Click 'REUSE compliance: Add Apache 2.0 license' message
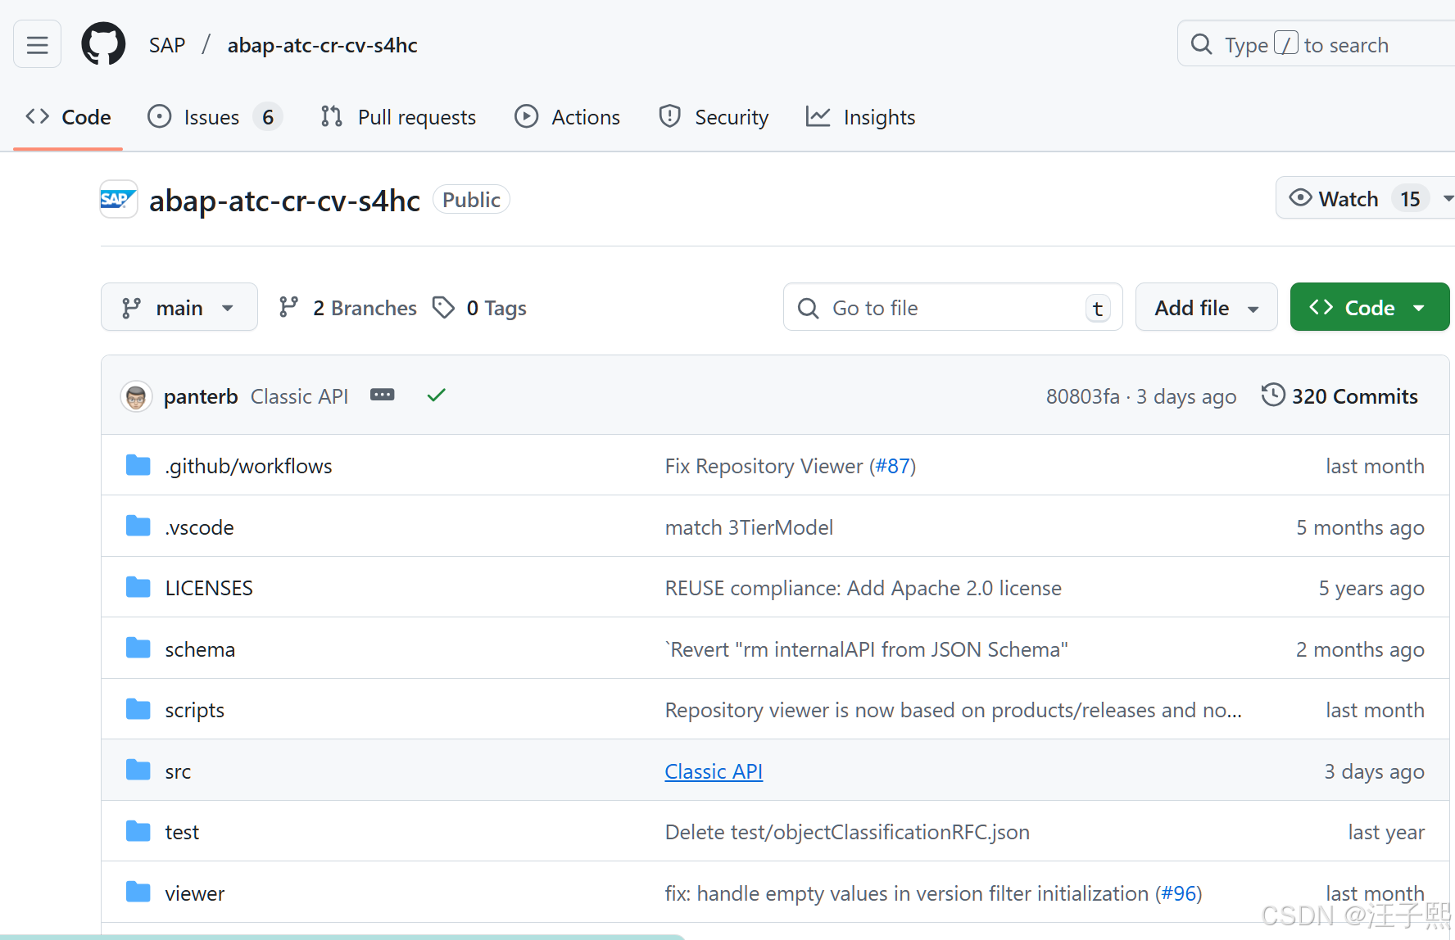This screenshot has height=940, width=1455. pos(863,588)
